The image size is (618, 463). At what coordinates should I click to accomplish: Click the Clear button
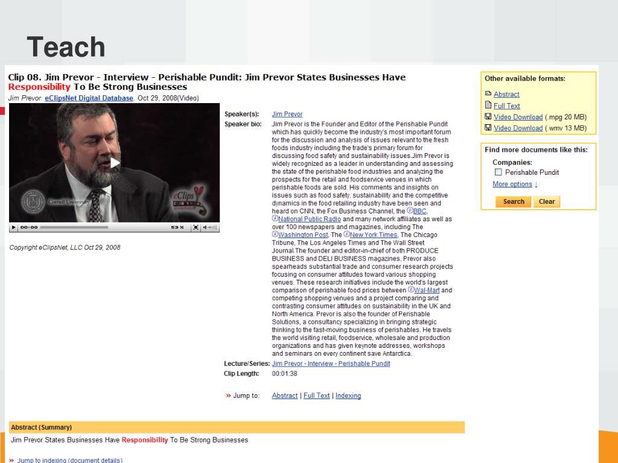pyautogui.click(x=547, y=201)
